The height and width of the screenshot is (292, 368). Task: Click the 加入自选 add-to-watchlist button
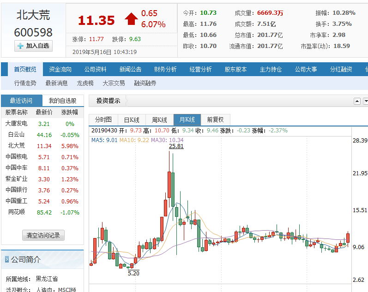(x=34, y=46)
